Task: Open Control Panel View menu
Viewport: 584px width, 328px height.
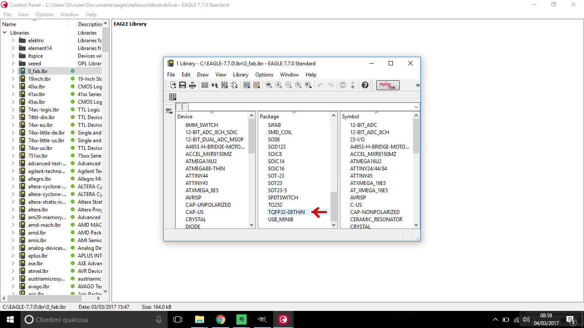Action: [x=23, y=14]
